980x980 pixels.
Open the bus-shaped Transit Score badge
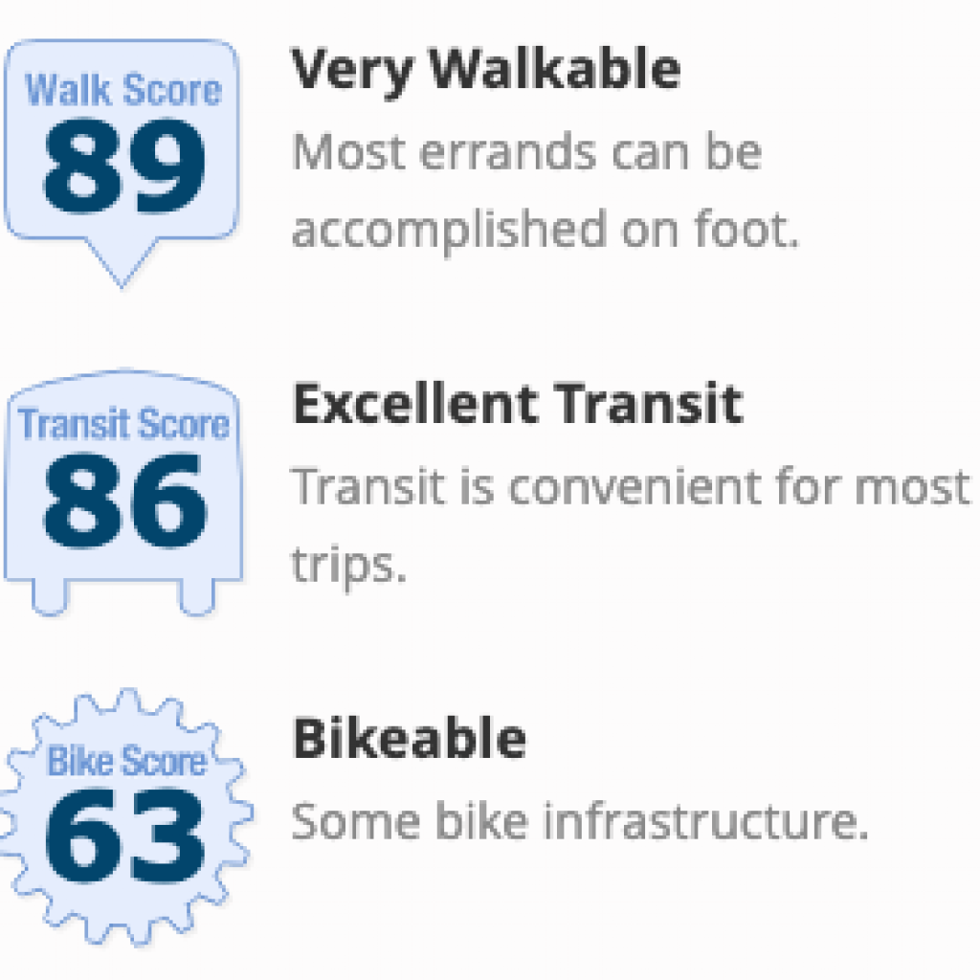(123, 493)
